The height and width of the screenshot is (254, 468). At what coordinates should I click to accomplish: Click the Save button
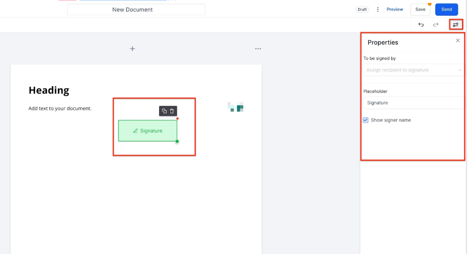[x=420, y=10]
